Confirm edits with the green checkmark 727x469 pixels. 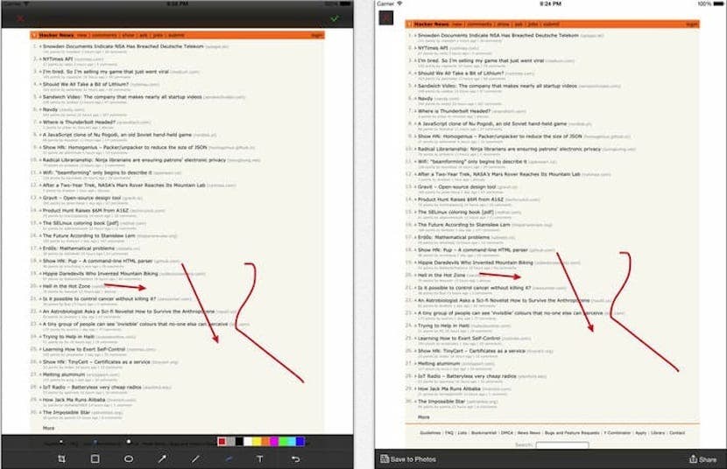point(335,18)
